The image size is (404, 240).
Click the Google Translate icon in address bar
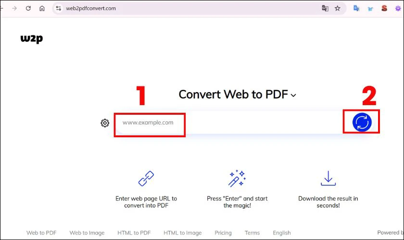pyautogui.click(x=325, y=8)
